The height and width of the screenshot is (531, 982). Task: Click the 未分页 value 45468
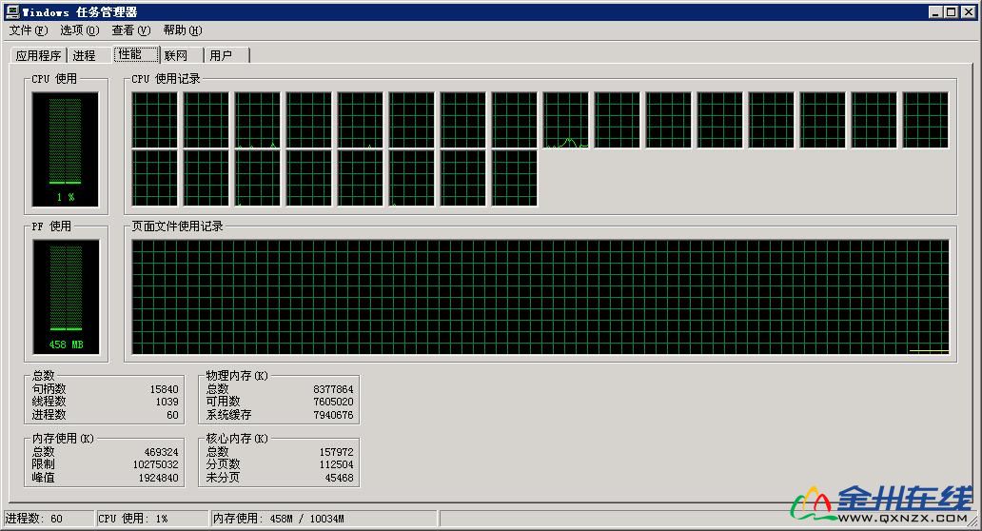coord(339,478)
